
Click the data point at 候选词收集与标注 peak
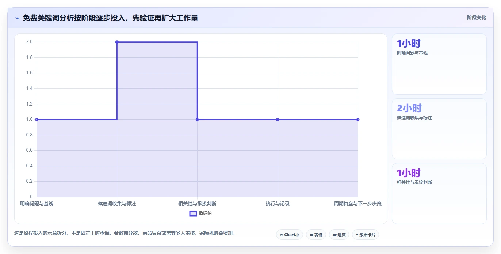point(117,42)
